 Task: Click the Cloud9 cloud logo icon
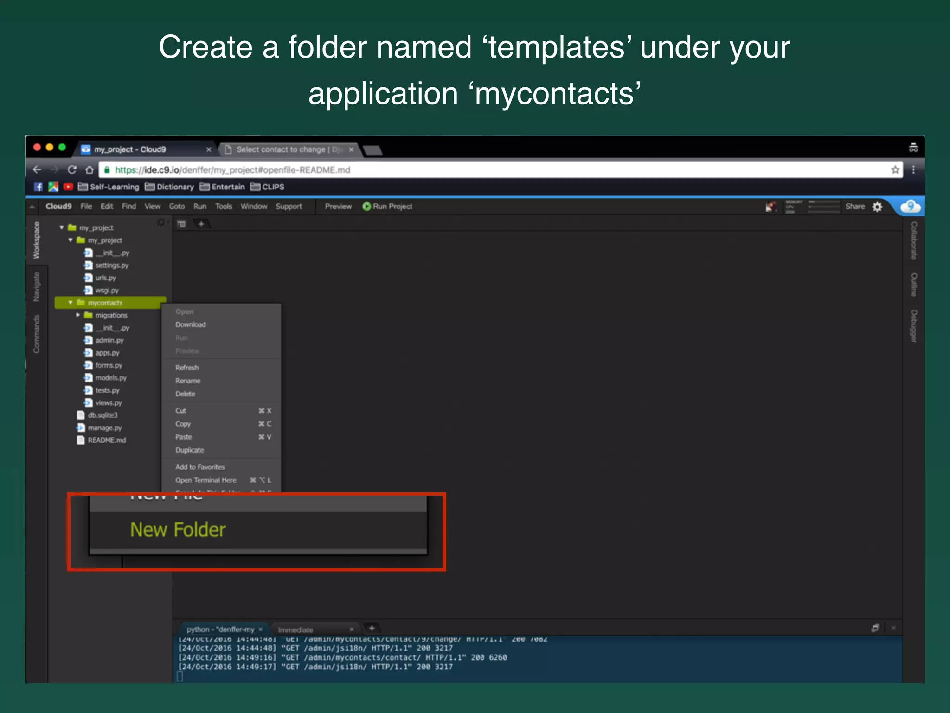[910, 207]
